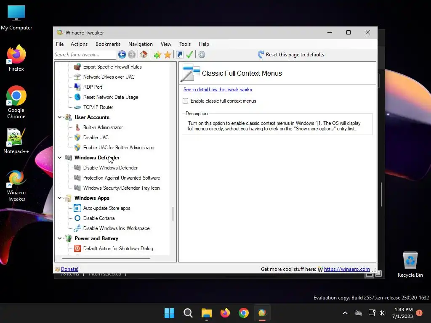Click the Default Action for Shutdown Dialog icon
This screenshot has width=431, height=323.
click(x=77, y=249)
